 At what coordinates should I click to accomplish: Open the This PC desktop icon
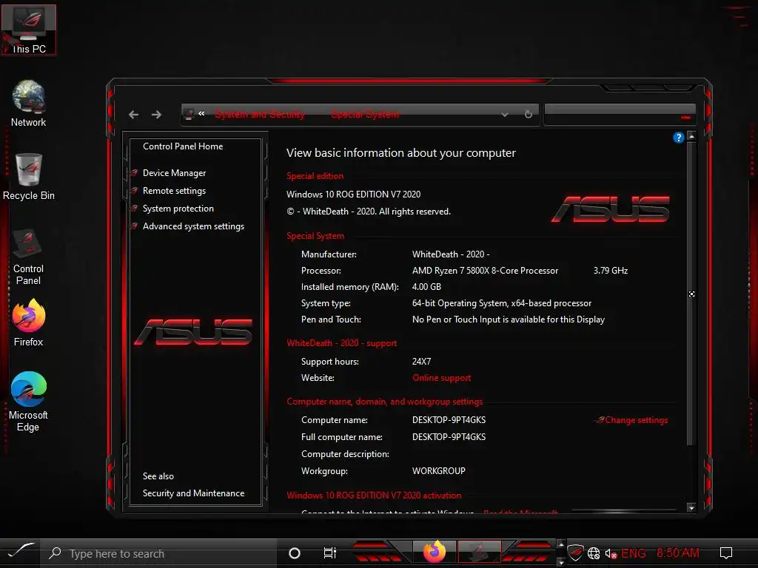tap(29, 30)
